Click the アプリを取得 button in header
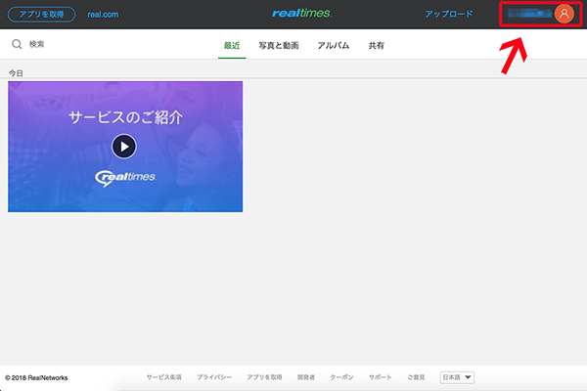The width and height of the screenshot is (587, 391). (41, 15)
